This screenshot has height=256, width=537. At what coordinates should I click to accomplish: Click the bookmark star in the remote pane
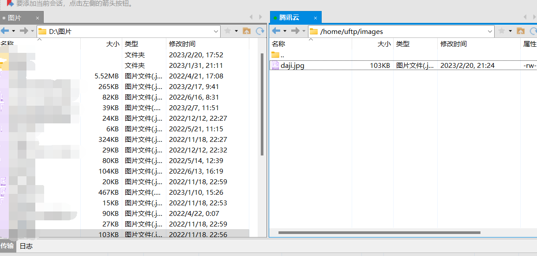point(502,31)
